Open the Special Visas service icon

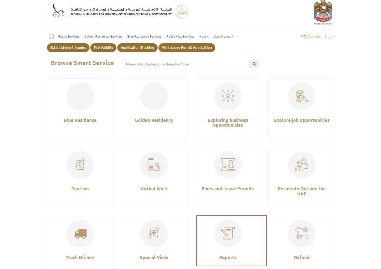[x=154, y=233]
